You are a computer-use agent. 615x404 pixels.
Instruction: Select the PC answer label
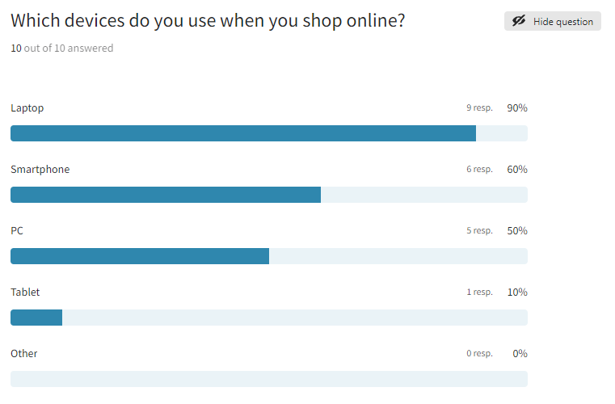[17, 231]
